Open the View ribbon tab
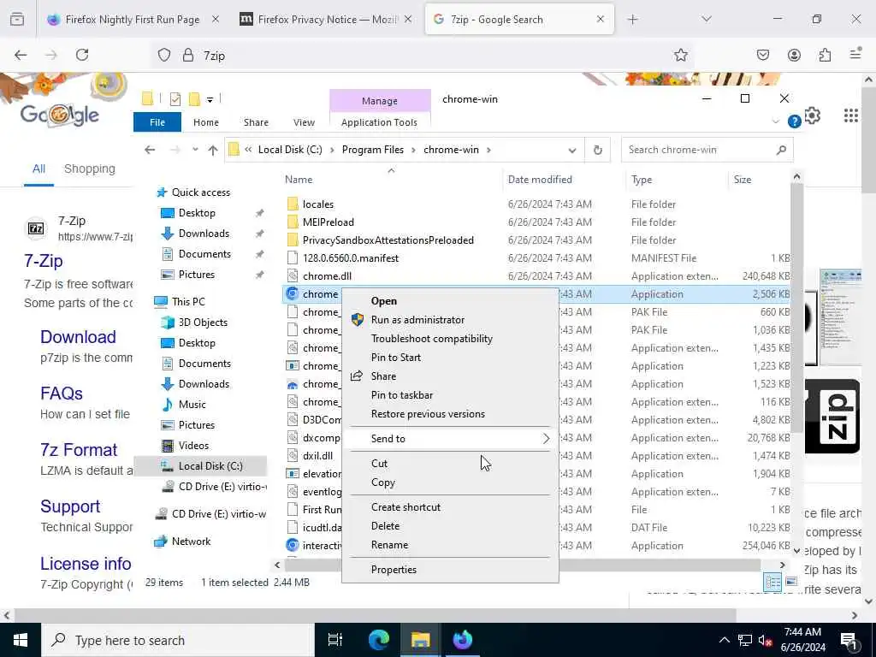Viewport: 876px width, 657px height. 304,122
